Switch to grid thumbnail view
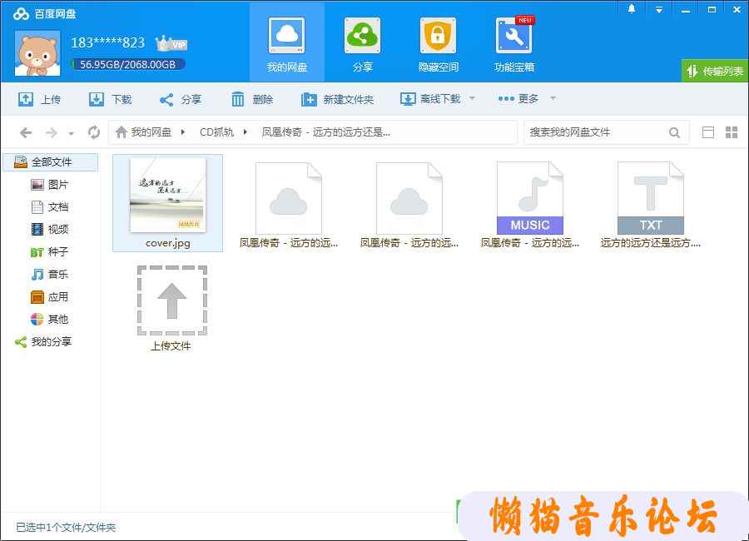The image size is (749, 541). 732,132
